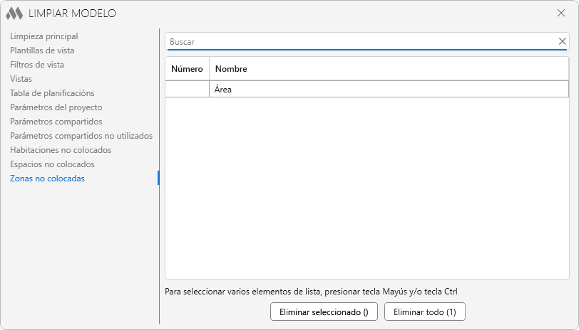Click the Limpiar Modelo logo icon

click(14, 14)
